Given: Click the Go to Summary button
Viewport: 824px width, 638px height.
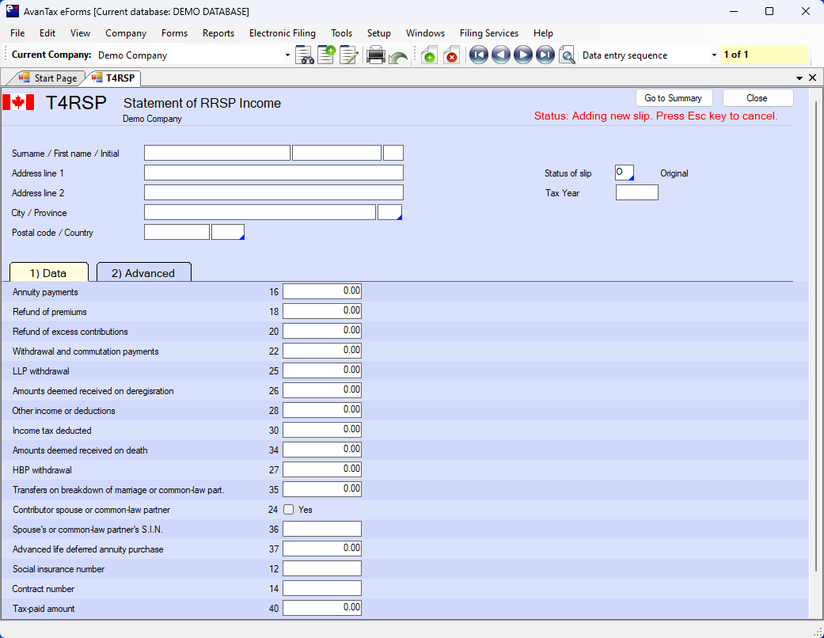Looking at the screenshot, I should 673,98.
